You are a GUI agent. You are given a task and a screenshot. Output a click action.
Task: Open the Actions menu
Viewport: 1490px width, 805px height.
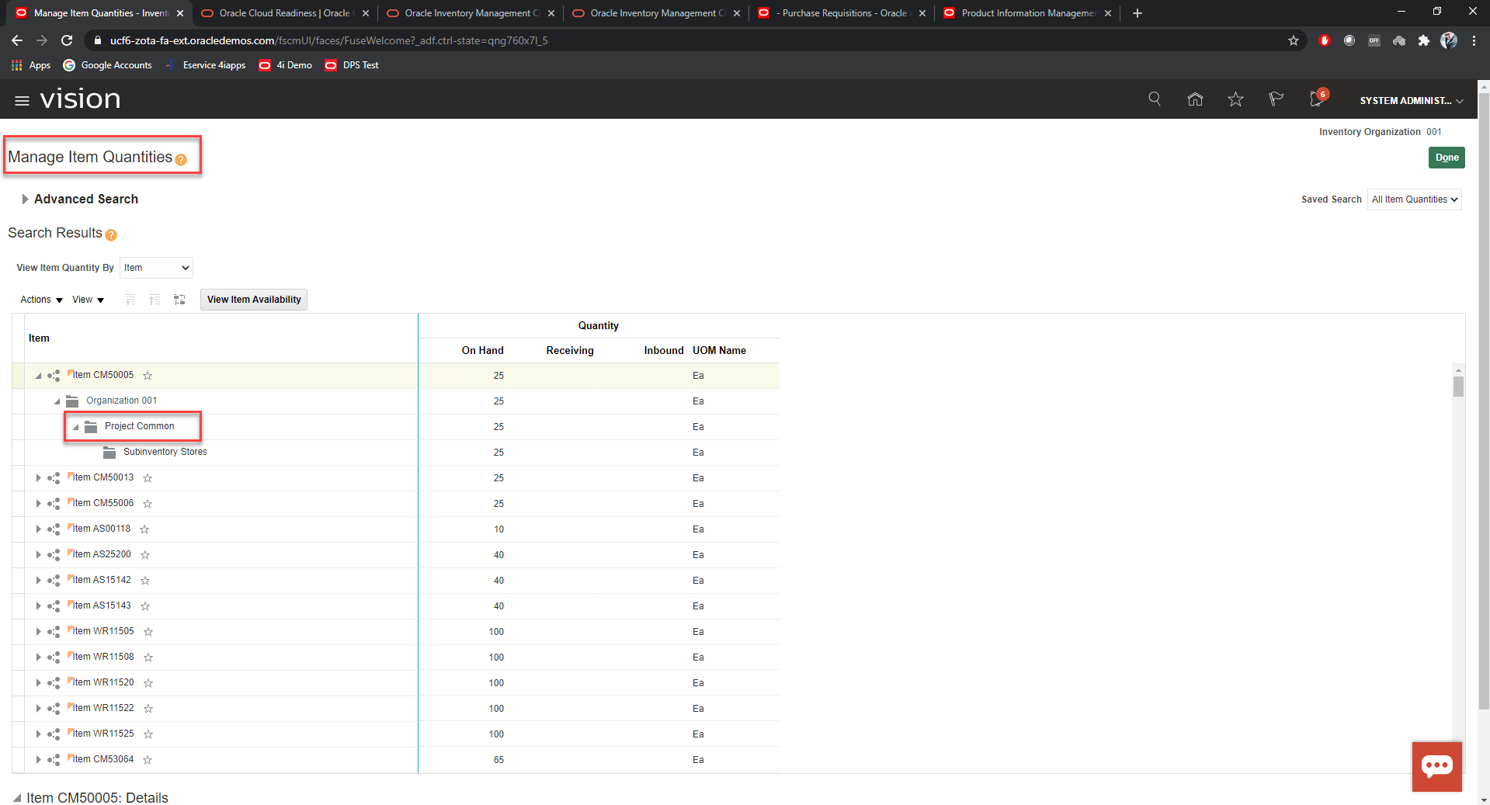[x=41, y=300]
